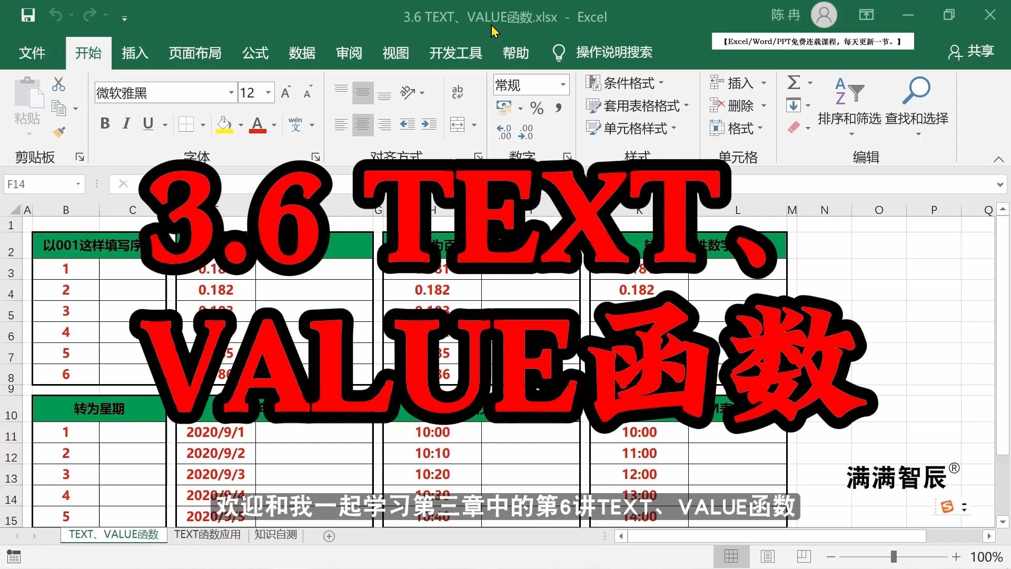This screenshot has height=569, width=1011.
Task: Click the 共享 share button
Action: point(971,52)
